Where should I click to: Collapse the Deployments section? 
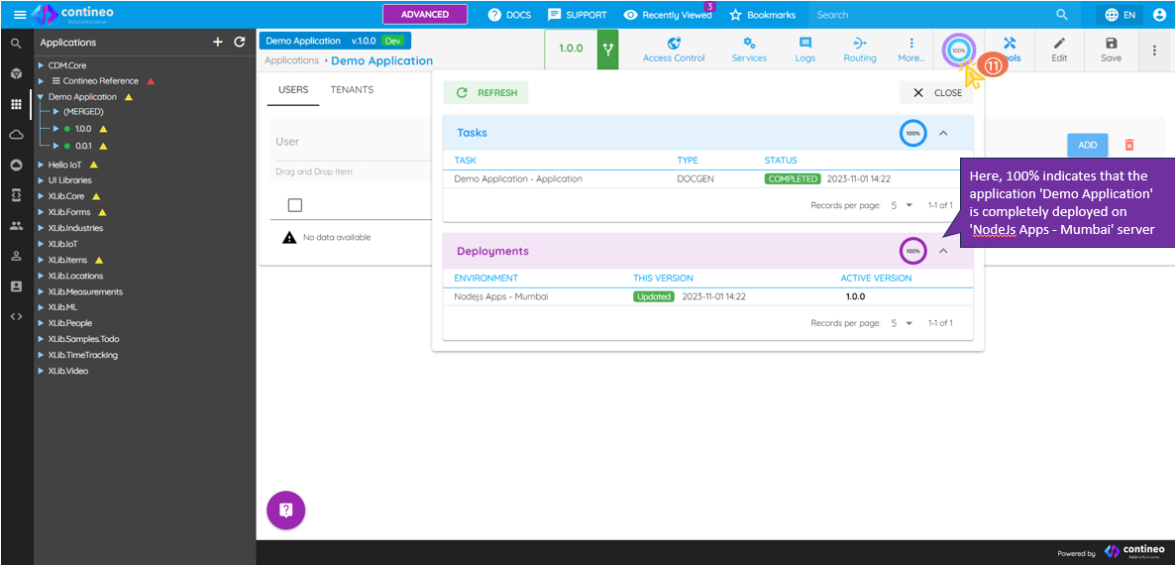pos(943,251)
